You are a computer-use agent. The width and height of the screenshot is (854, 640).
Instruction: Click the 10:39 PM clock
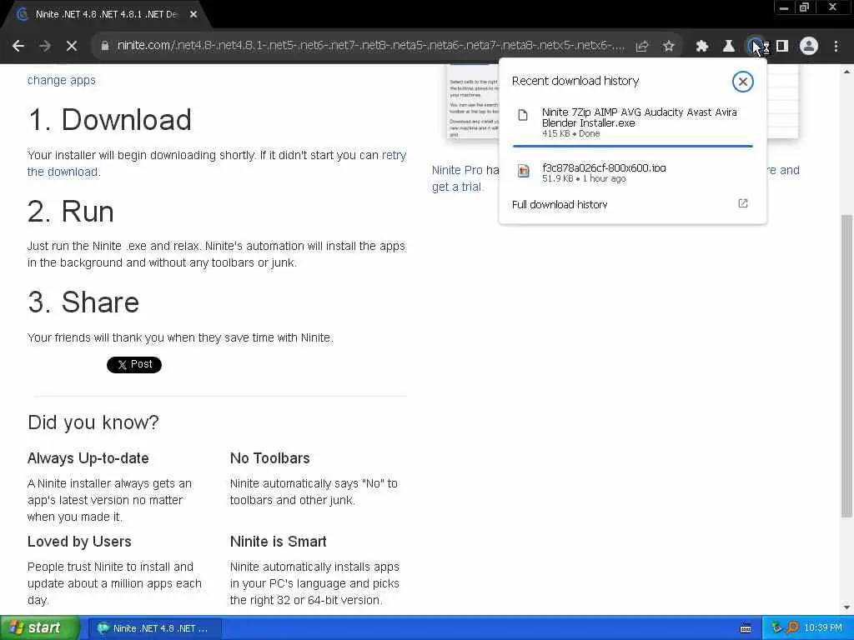tap(823, 628)
